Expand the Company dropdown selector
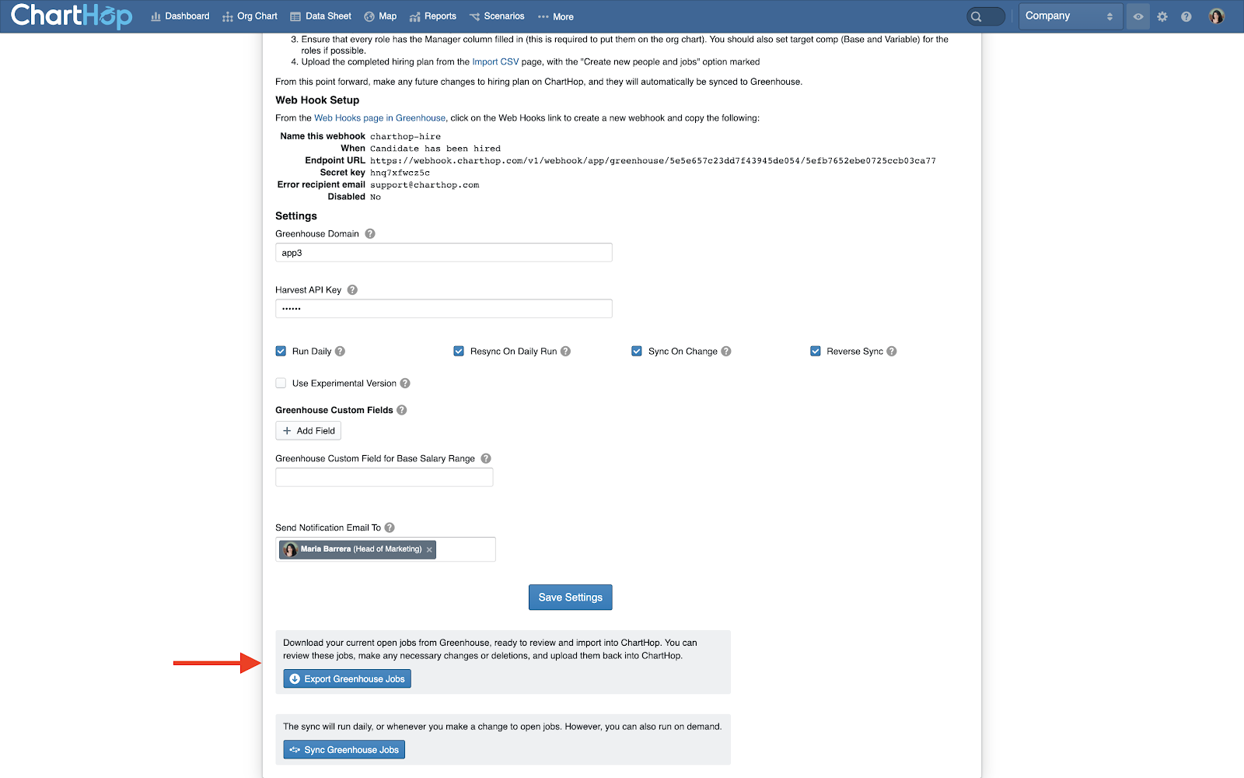This screenshot has width=1244, height=778. pos(1071,16)
